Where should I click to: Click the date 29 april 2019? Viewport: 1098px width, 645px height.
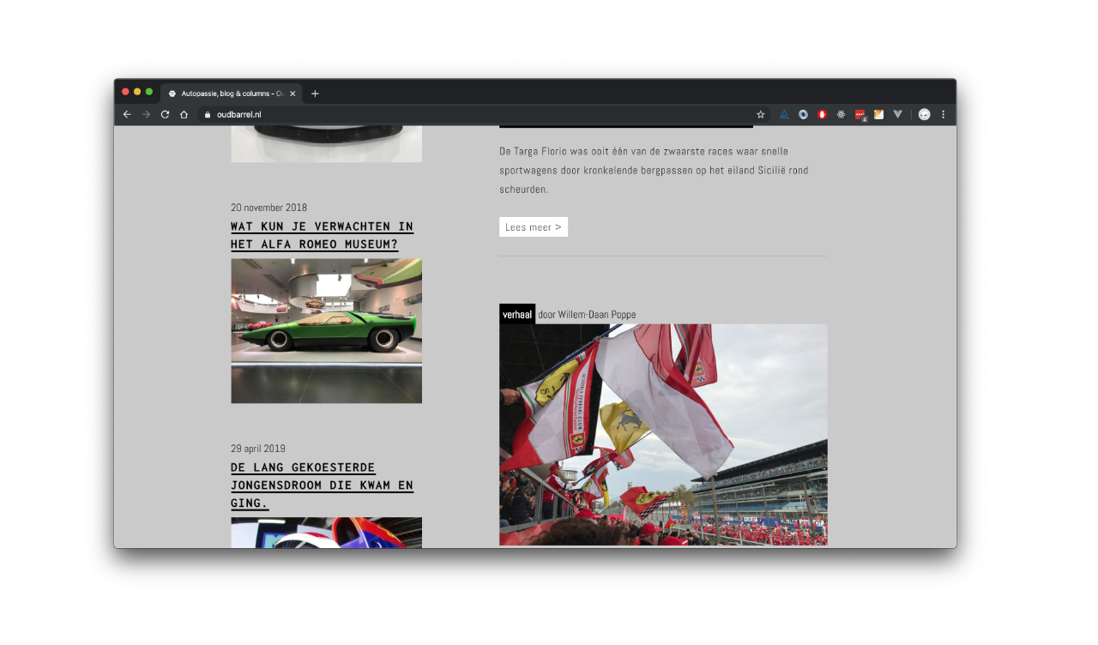(x=258, y=449)
